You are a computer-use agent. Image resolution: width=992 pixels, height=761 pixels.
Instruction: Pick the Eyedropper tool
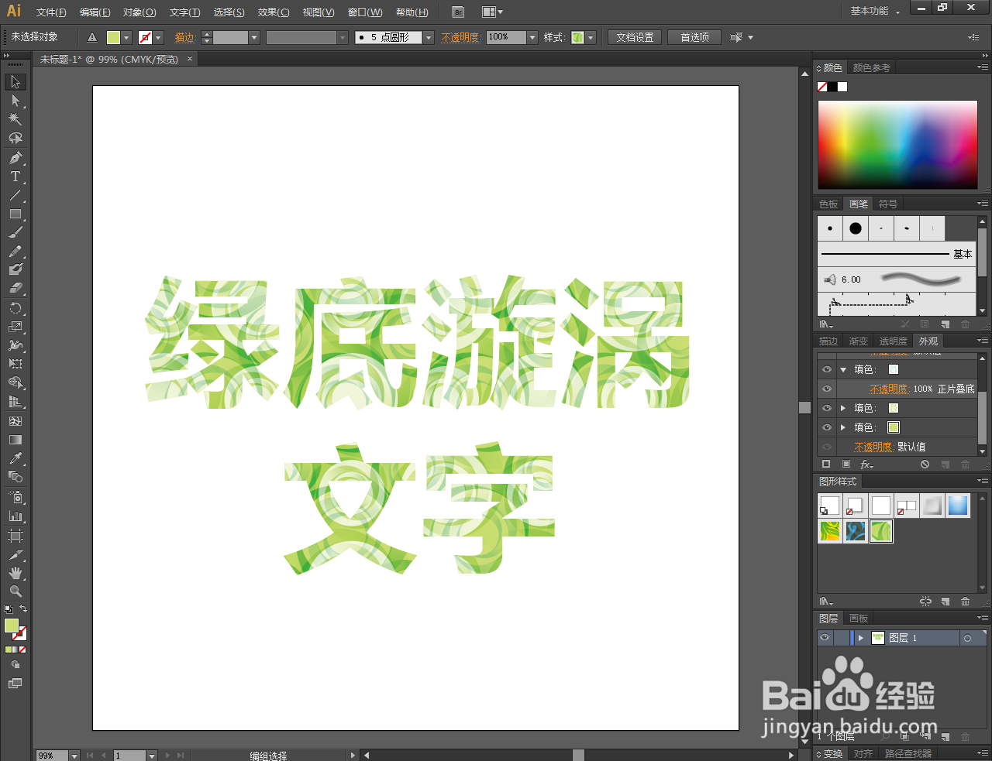click(x=15, y=458)
